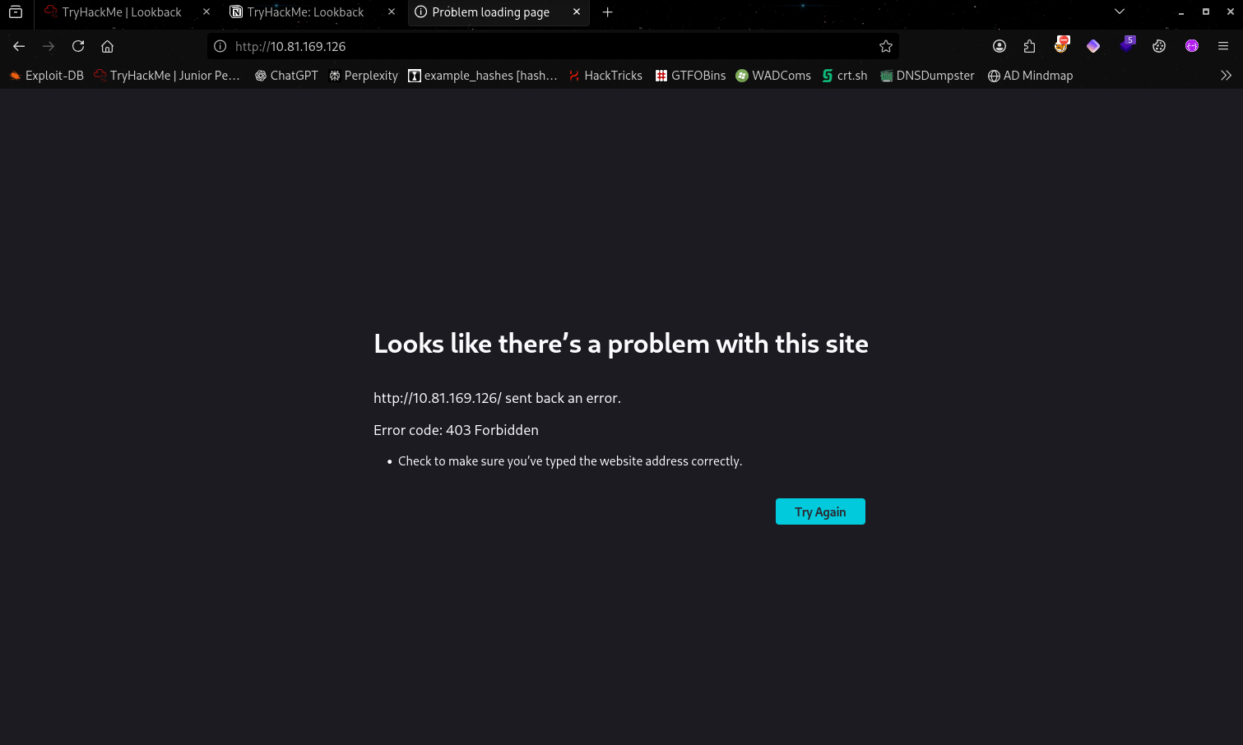Screen dimensions: 1243x745
Task: Open a new tab with the plus button
Action: 607,12
